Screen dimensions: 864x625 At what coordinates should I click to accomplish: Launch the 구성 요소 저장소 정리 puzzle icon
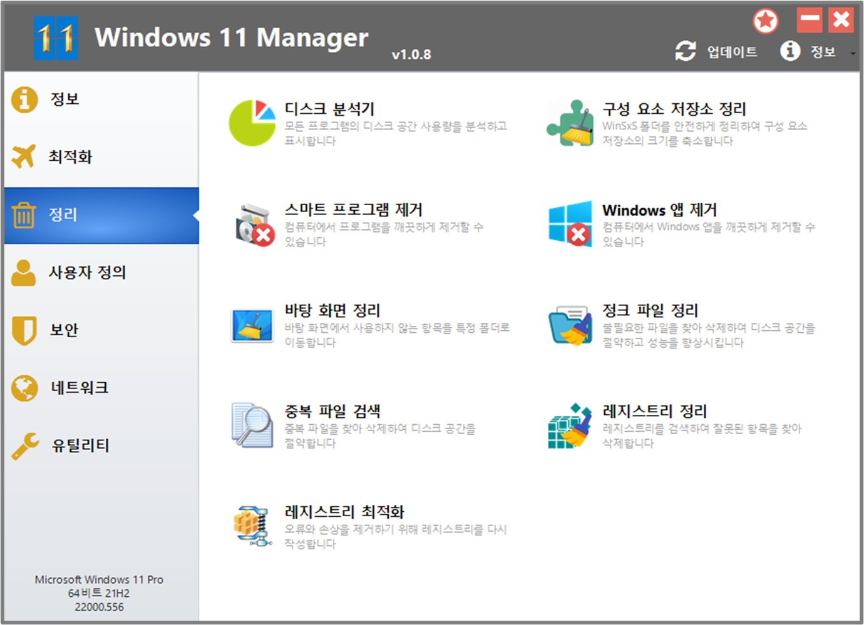[x=570, y=123]
